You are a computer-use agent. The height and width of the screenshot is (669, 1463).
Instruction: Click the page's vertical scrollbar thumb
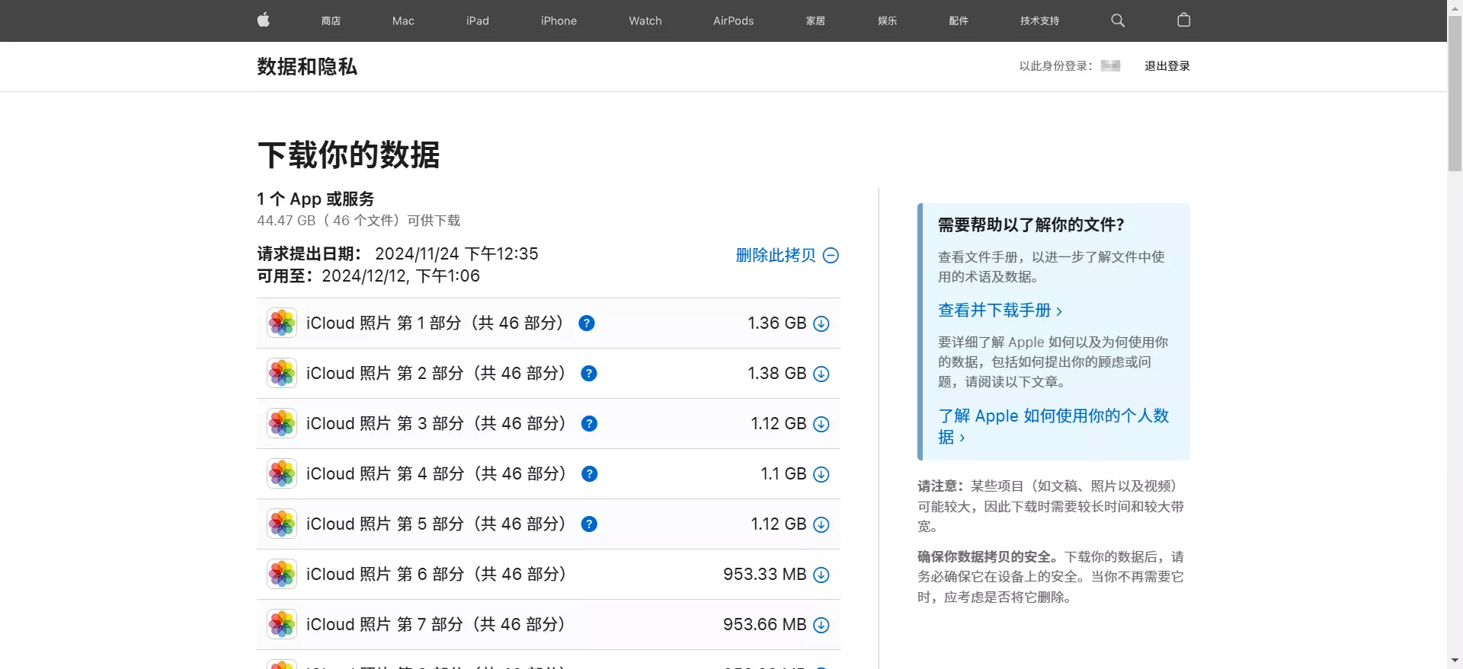1455,91
